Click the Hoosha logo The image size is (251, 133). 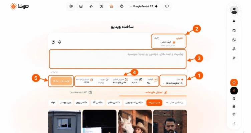[x=20, y=6]
